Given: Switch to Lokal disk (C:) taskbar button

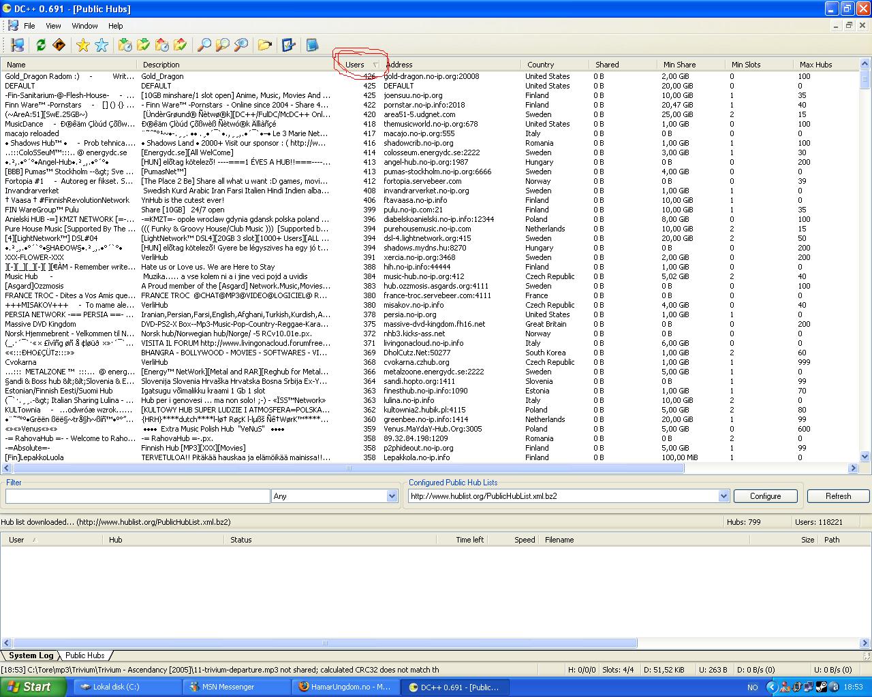Looking at the screenshot, I should 129,687.
